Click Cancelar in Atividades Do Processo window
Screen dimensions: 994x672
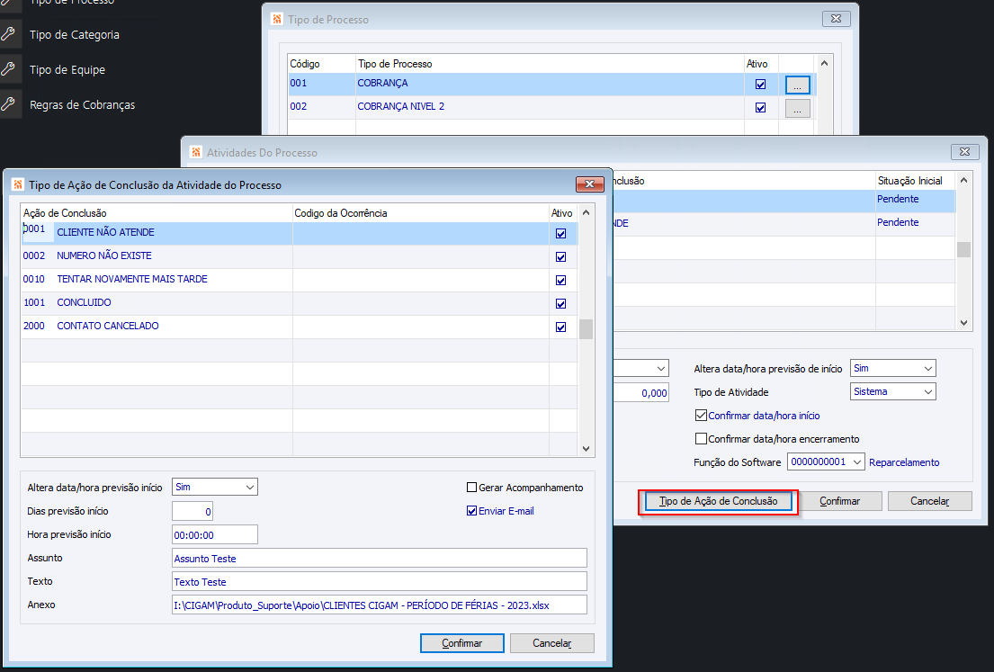(930, 501)
